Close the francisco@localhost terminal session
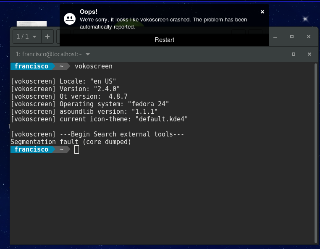Image resolution: width=320 pixels, height=249 pixels. [310, 54]
